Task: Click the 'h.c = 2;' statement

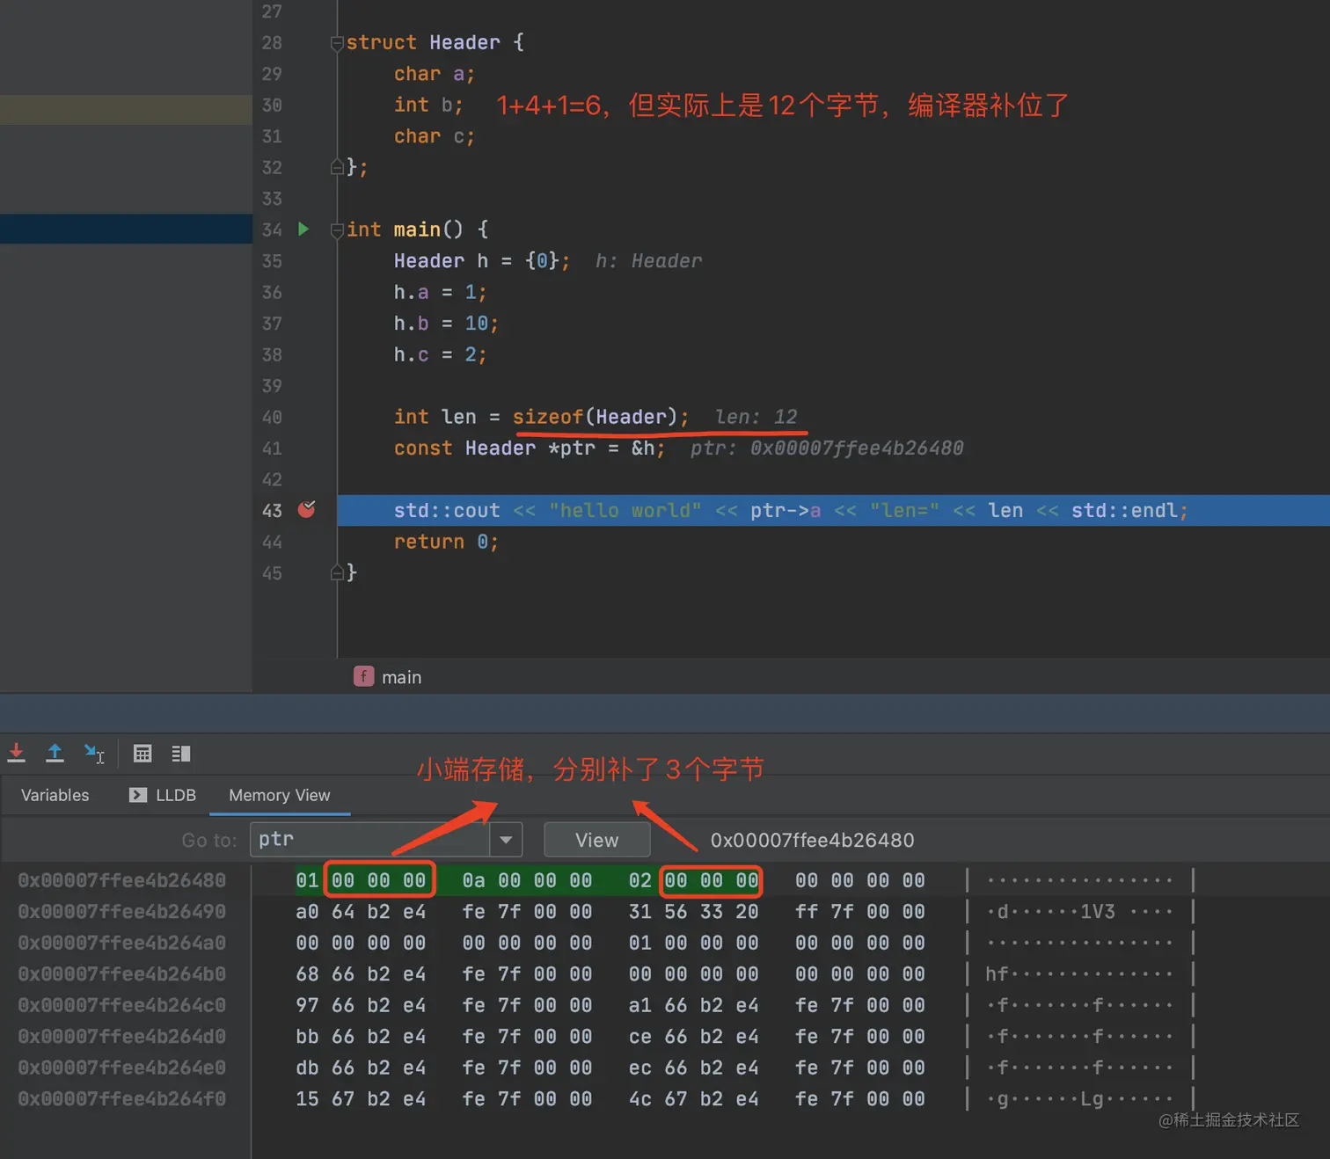Action: click(440, 354)
